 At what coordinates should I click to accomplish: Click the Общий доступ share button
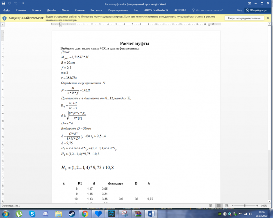click(257, 10)
